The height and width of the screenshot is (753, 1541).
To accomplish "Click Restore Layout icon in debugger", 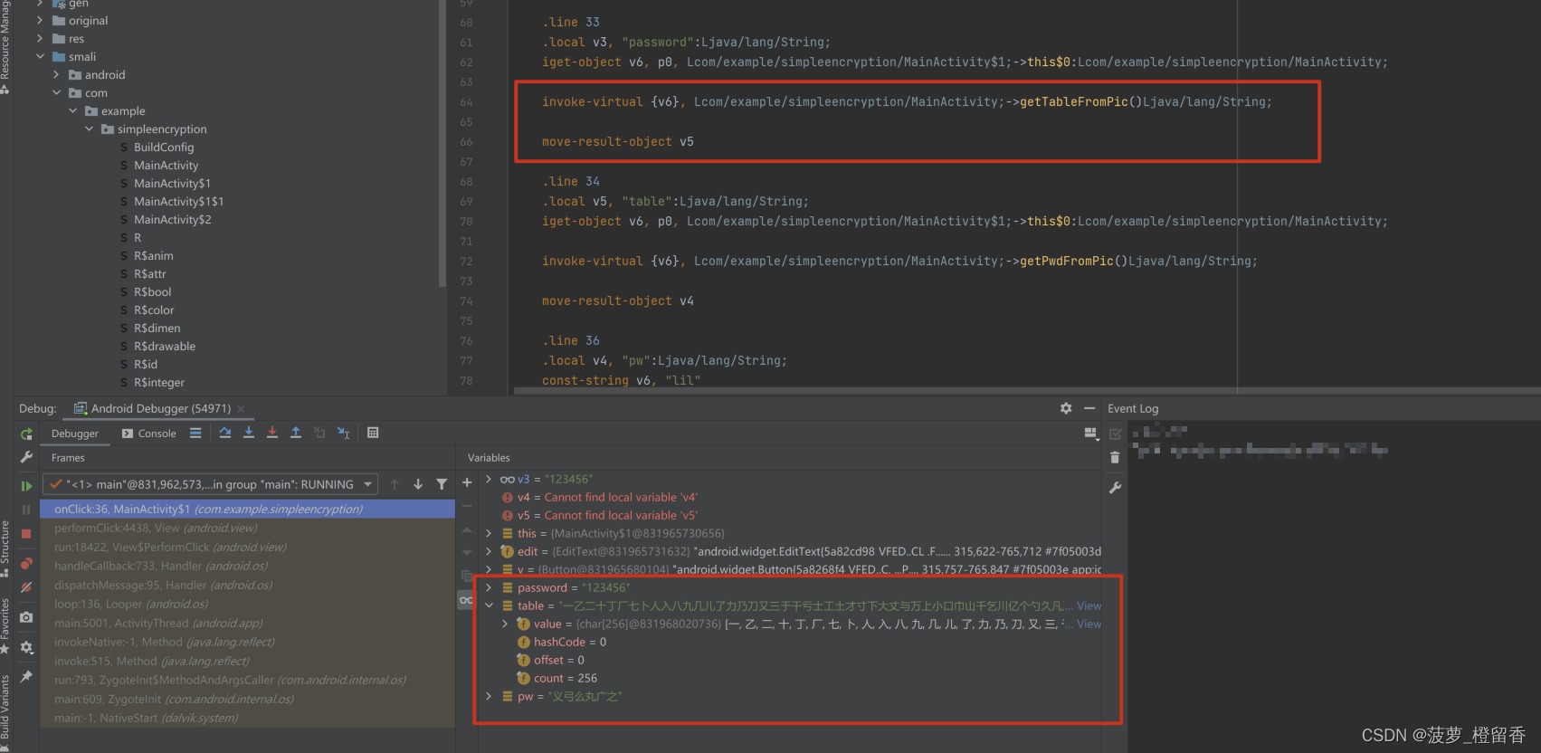I will tap(1091, 434).
